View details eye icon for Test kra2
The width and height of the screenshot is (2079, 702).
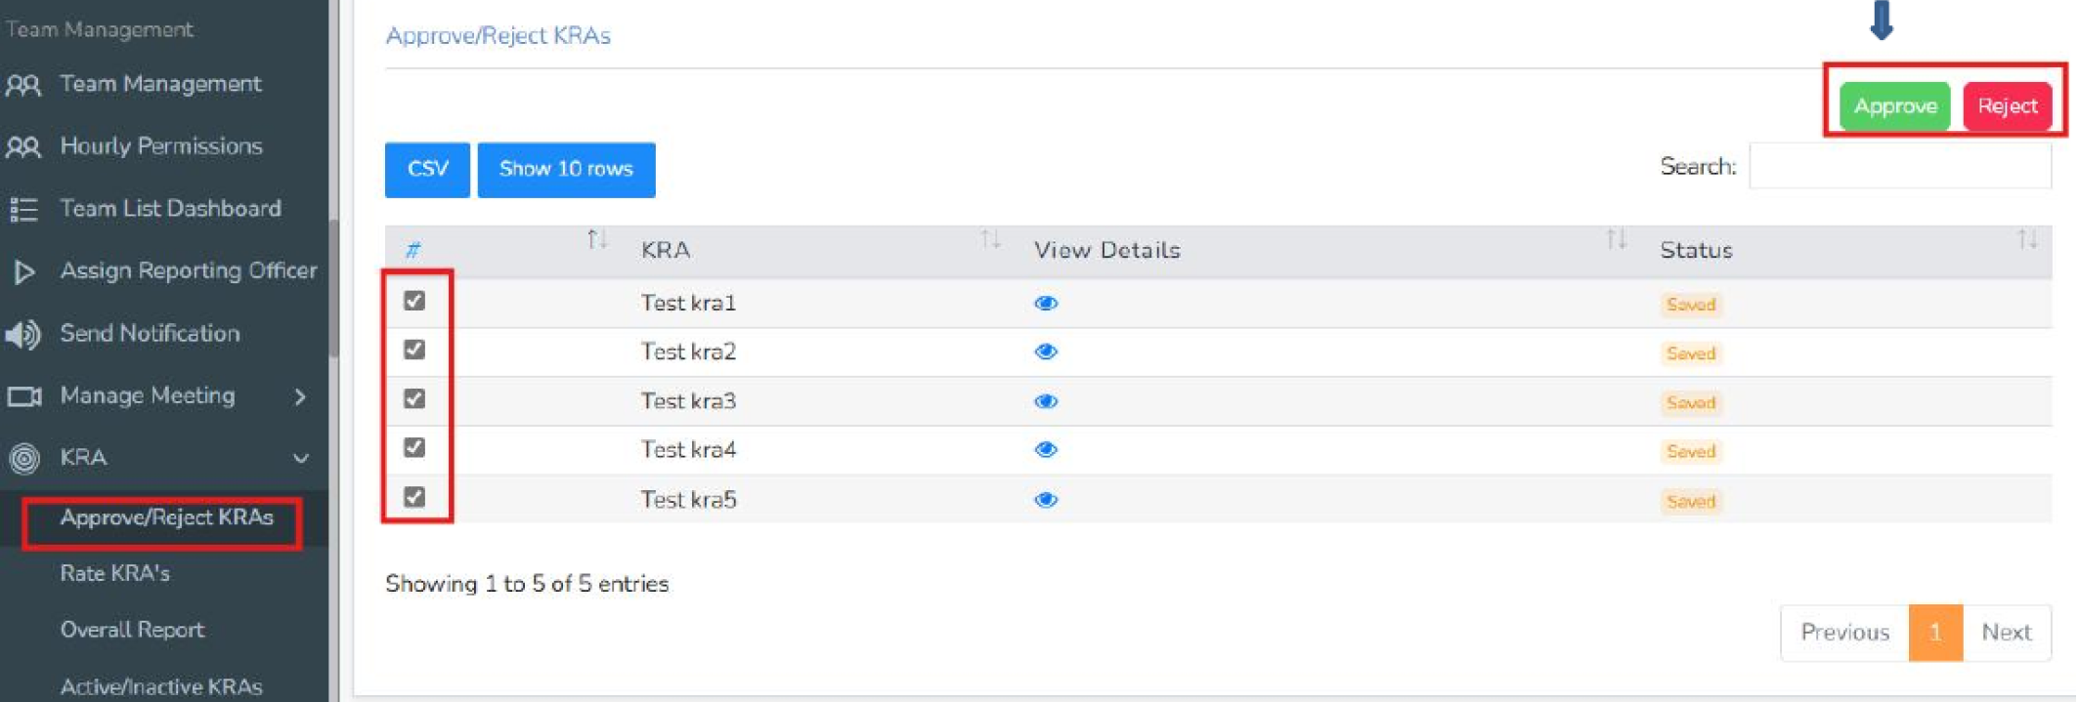click(x=1046, y=351)
